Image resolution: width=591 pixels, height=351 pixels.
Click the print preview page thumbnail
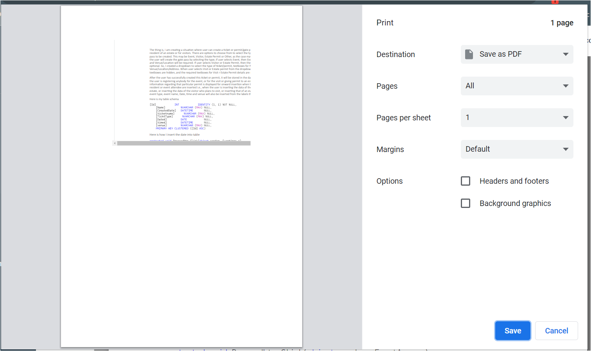click(181, 176)
